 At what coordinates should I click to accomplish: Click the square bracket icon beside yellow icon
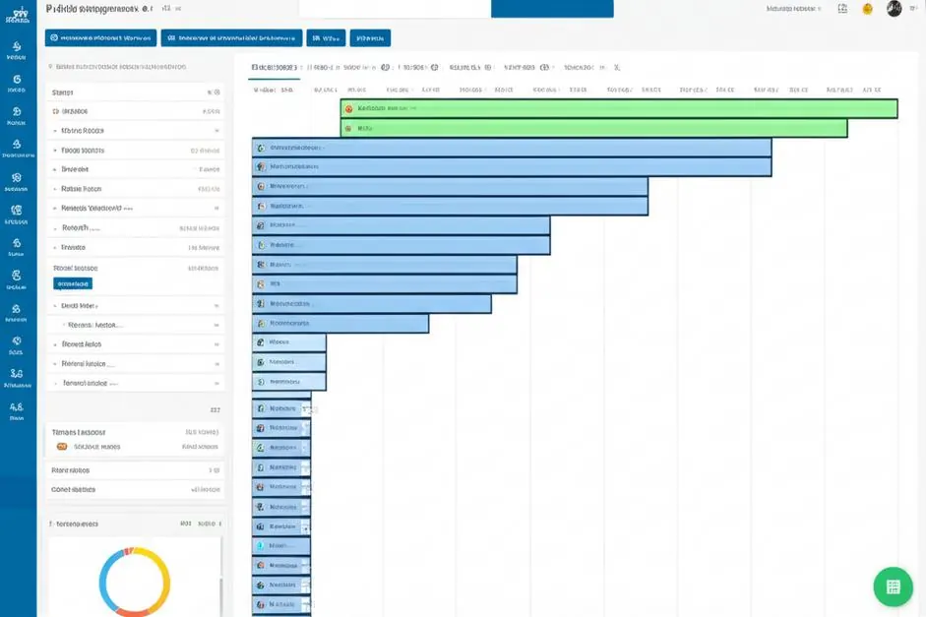842,8
